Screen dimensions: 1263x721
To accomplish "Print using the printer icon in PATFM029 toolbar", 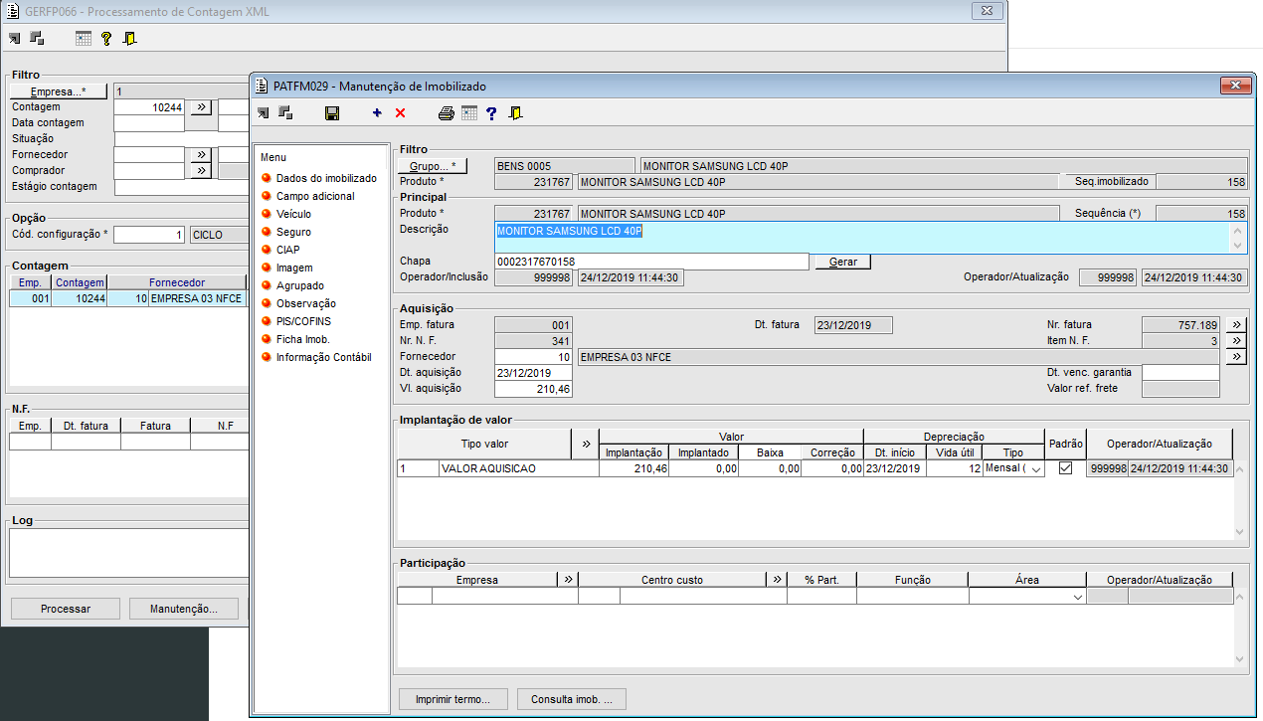I will [447, 113].
